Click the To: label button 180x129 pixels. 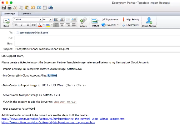pos(11,33)
